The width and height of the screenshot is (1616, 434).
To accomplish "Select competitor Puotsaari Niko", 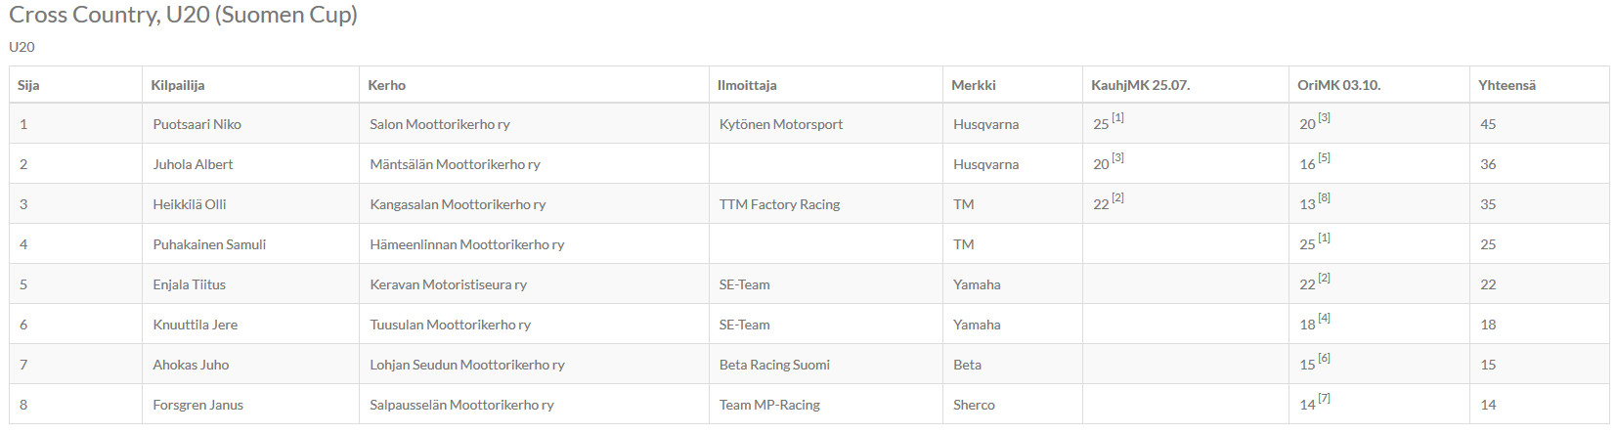I will coord(197,124).
